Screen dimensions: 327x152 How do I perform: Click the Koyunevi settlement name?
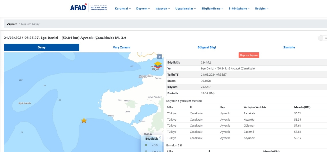249,138
